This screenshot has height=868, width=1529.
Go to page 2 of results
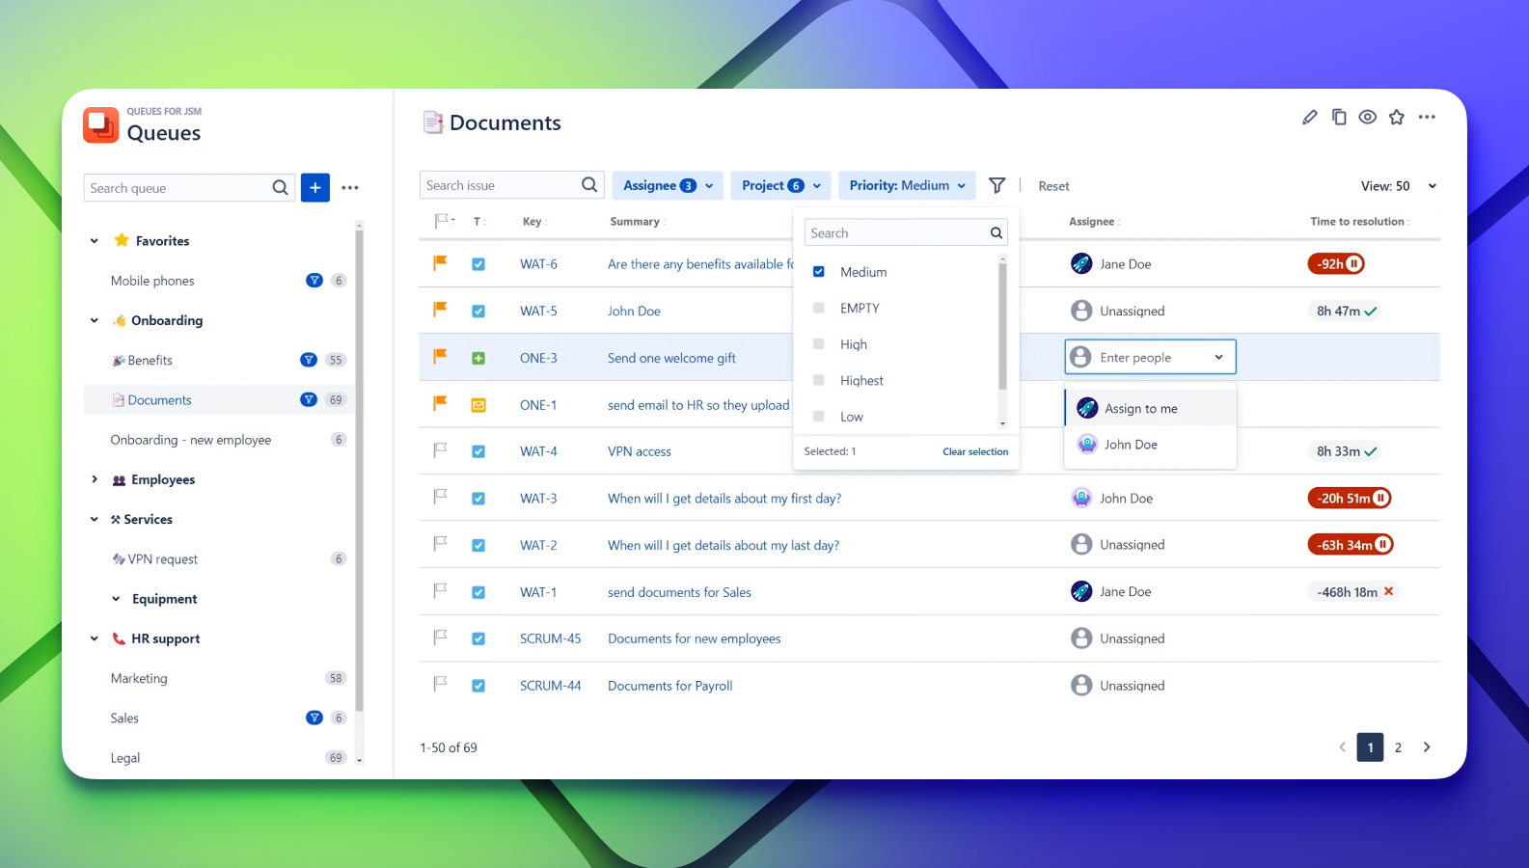1398,747
